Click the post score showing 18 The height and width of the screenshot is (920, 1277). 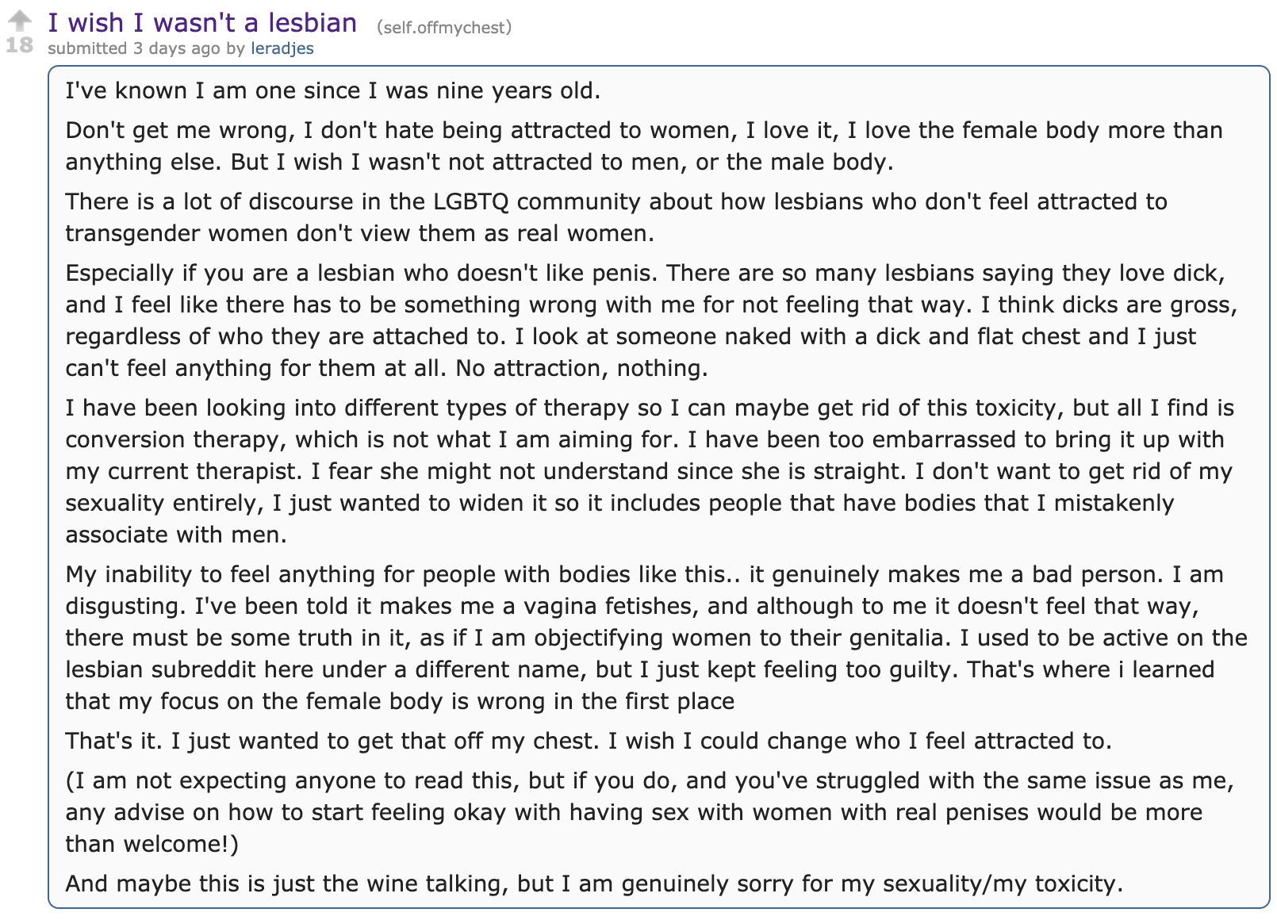[x=19, y=44]
